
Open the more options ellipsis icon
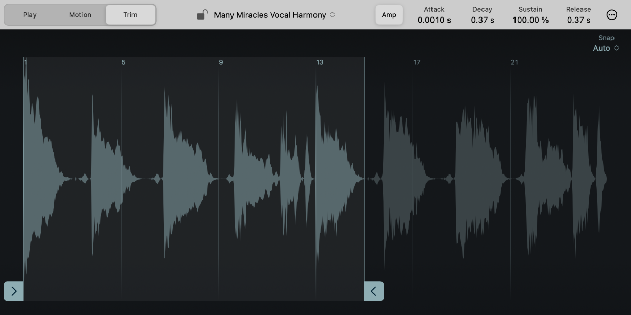click(x=612, y=14)
